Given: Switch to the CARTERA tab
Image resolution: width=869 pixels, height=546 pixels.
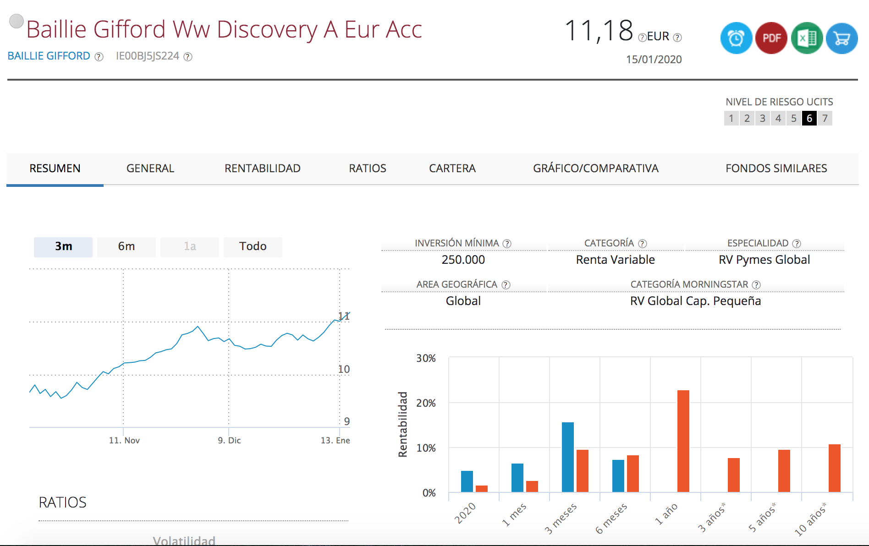Looking at the screenshot, I should point(452,169).
